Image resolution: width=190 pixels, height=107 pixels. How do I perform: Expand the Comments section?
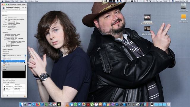(2, 51)
